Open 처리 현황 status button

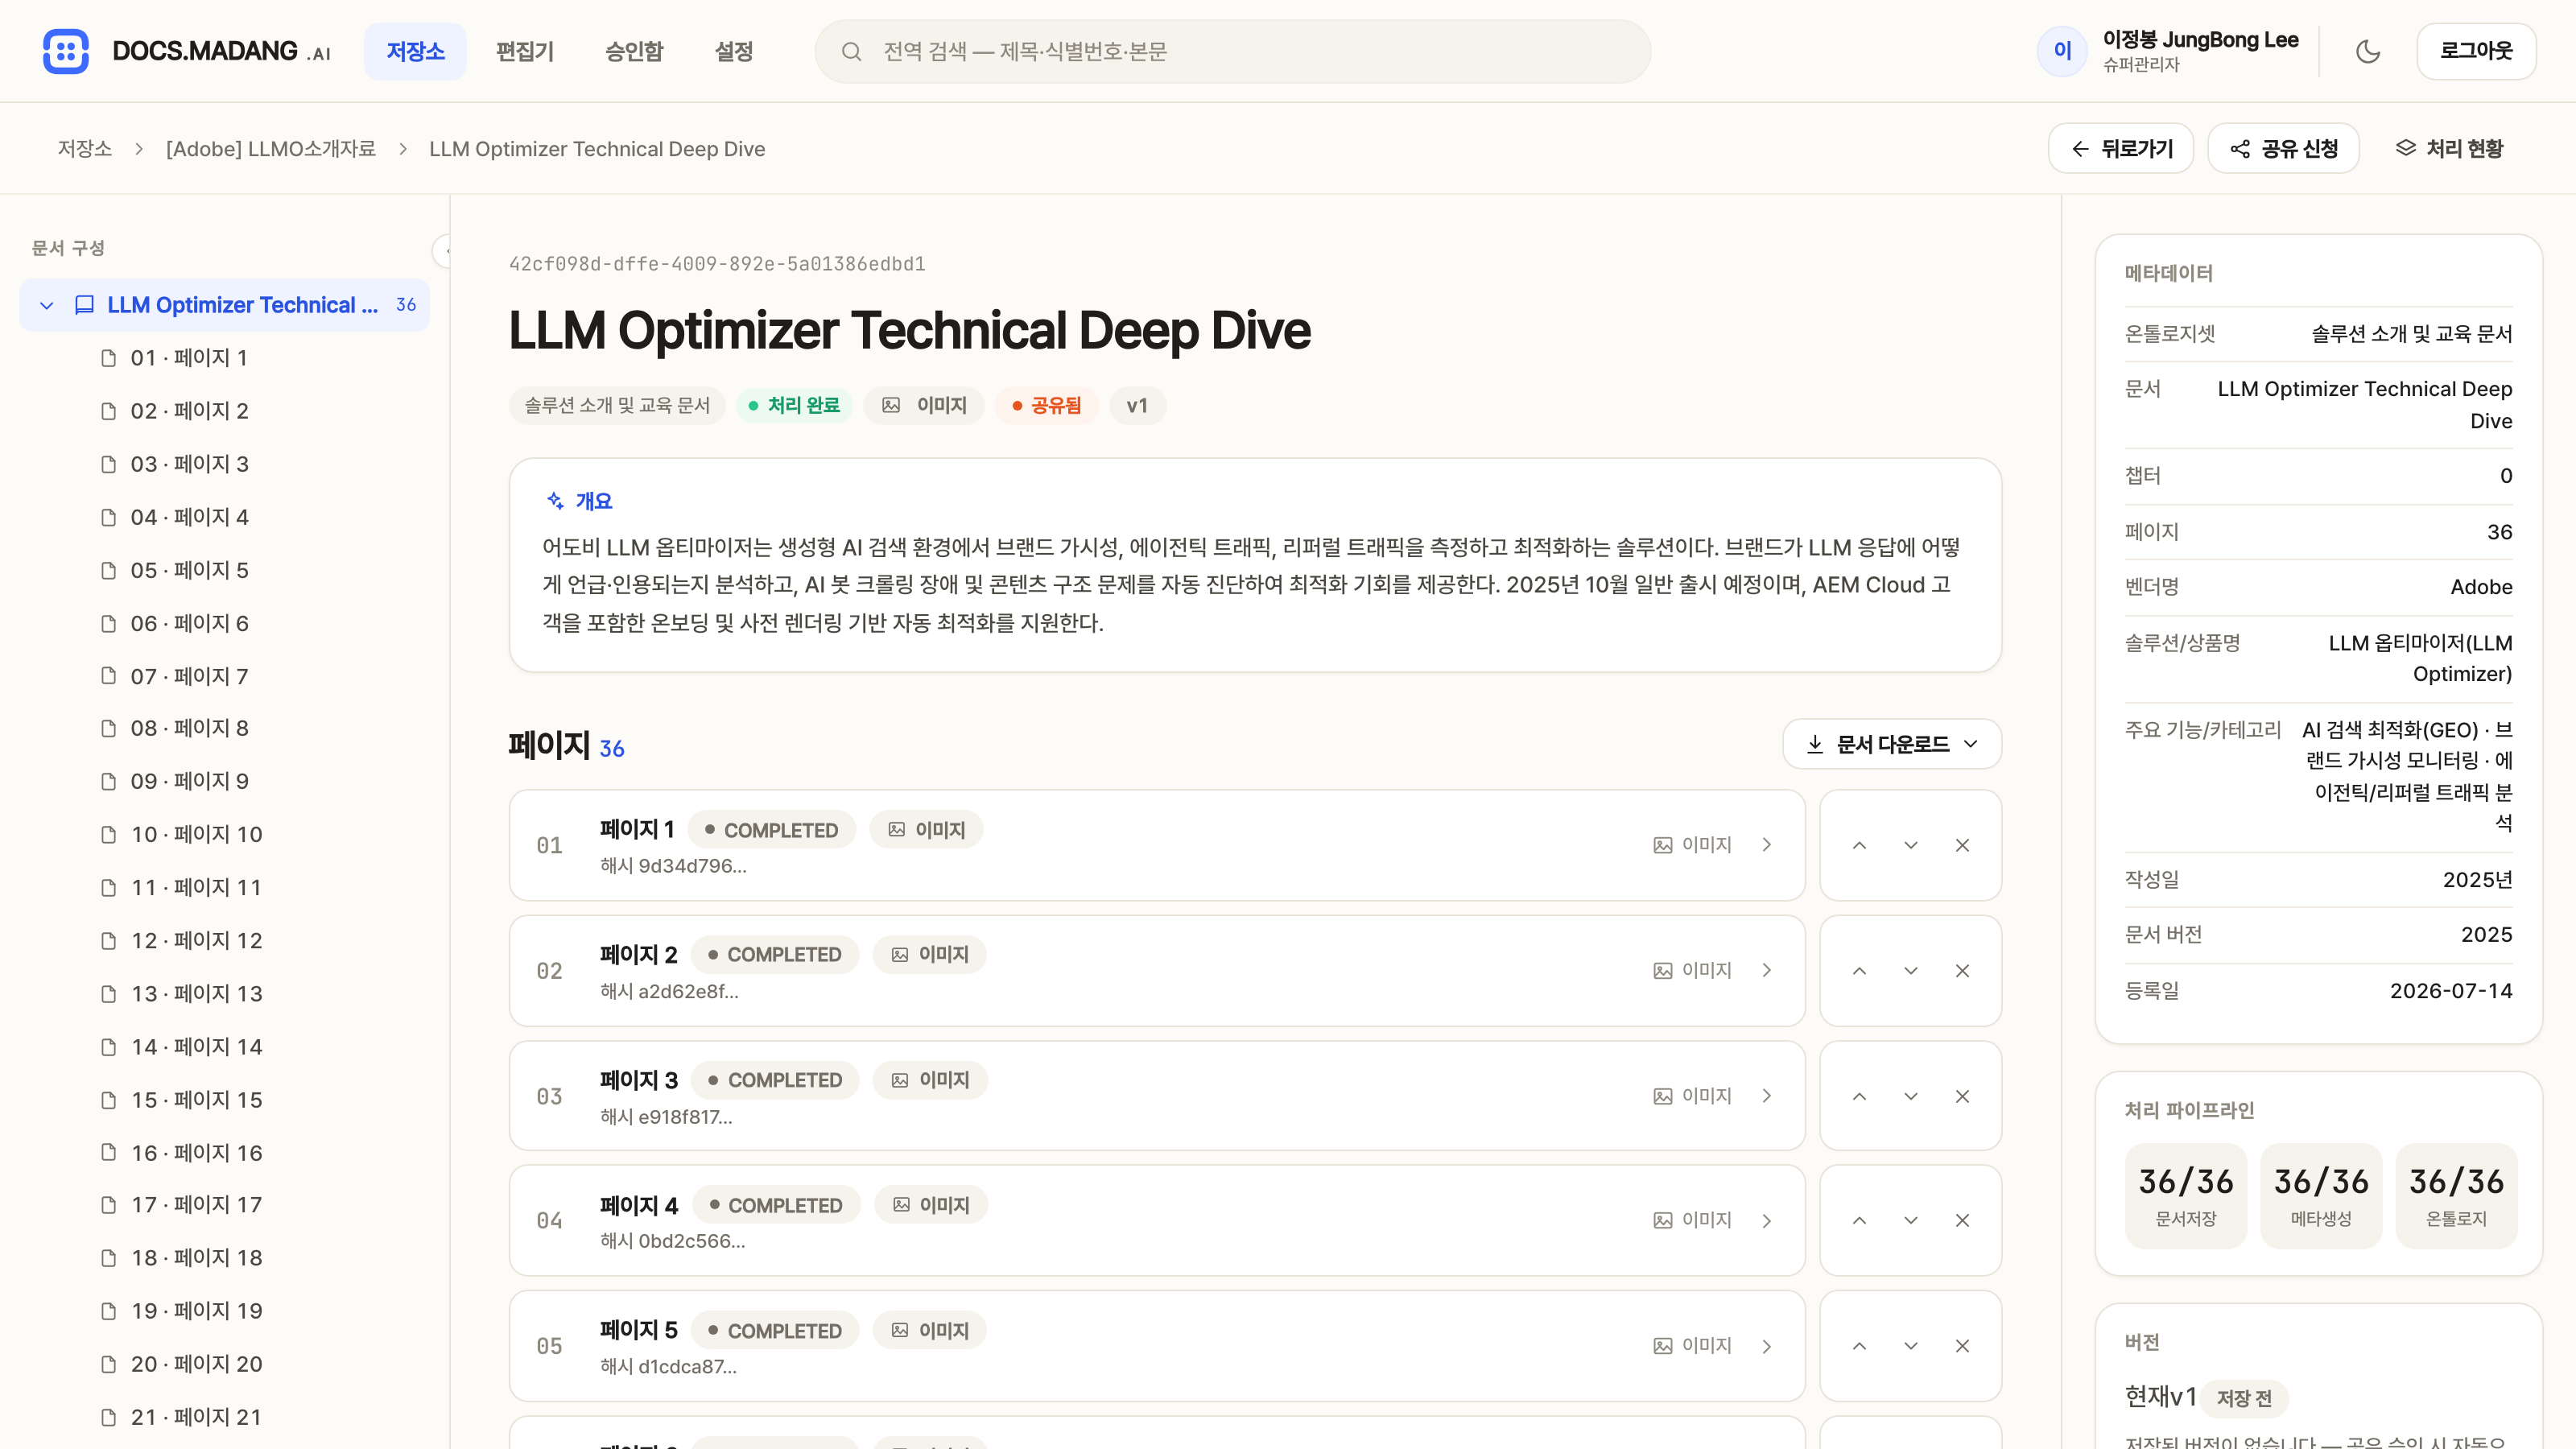click(2449, 148)
